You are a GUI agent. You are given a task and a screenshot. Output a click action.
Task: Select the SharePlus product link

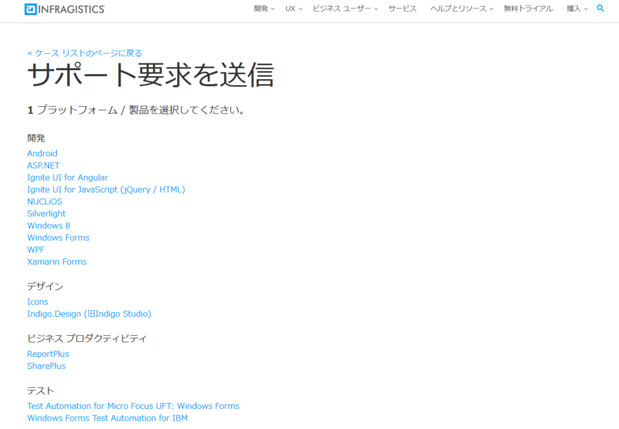[46, 366]
